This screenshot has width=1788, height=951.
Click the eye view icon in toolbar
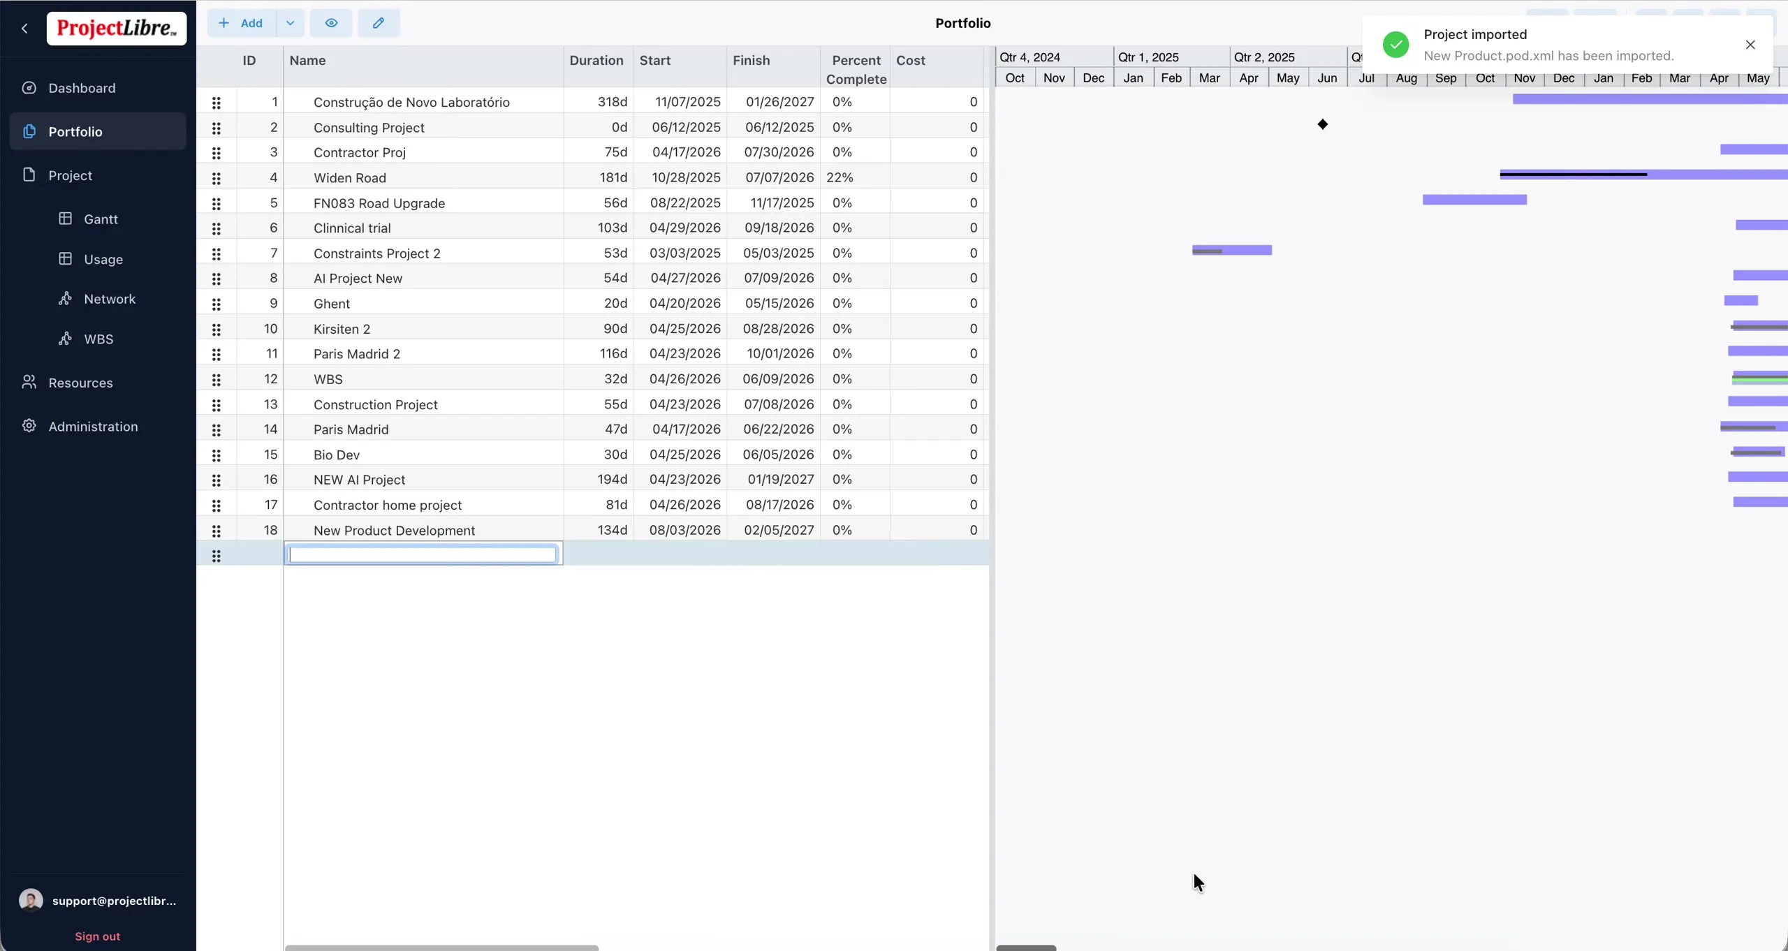pyautogui.click(x=331, y=23)
